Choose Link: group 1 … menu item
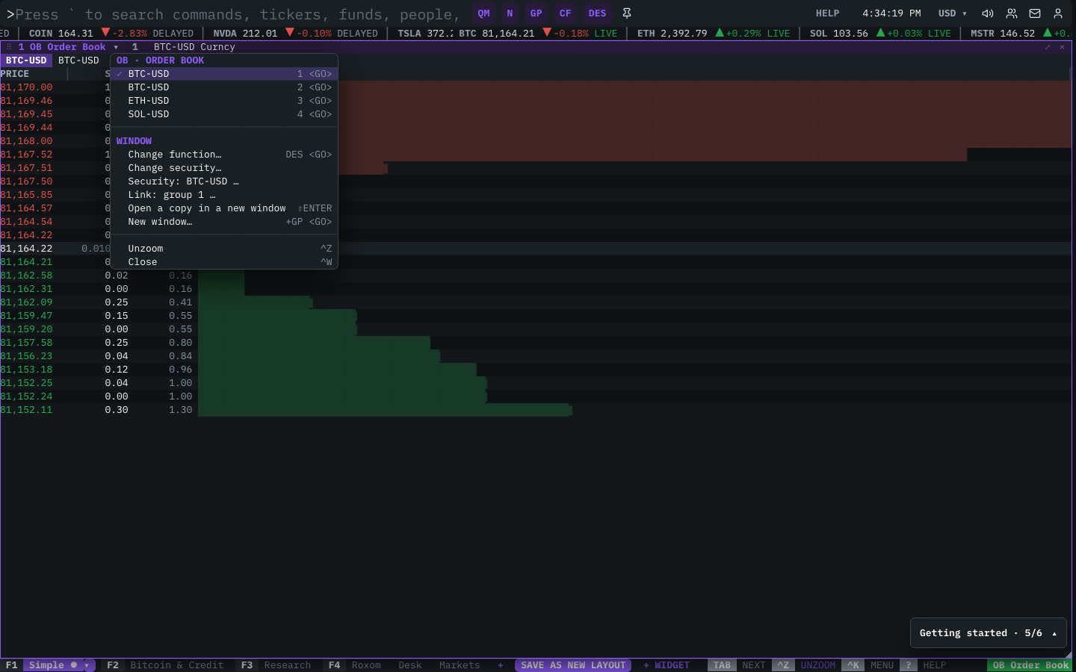Screen dimensions: 1076x672 (224, 195)
